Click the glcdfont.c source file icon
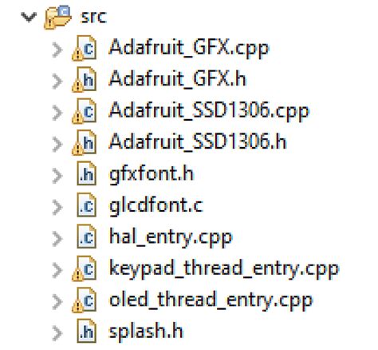This screenshot has height=350, width=378. coord(86,205)
